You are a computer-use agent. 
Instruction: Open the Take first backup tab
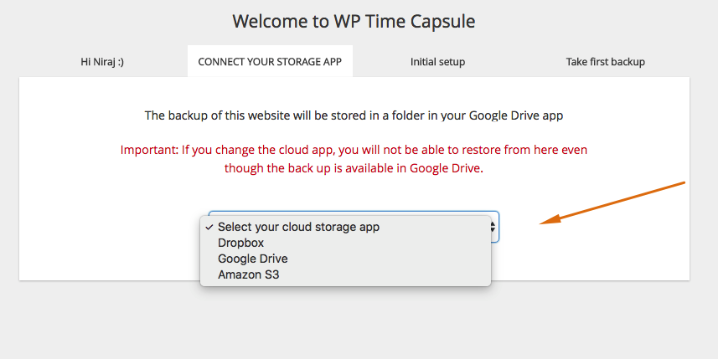[606, 62]
